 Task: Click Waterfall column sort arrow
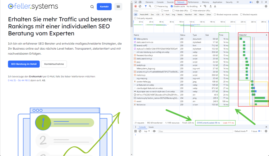point(266,35)
